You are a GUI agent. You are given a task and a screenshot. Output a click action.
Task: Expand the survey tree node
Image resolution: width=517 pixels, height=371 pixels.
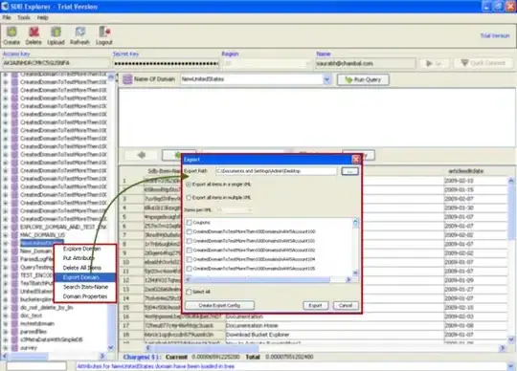pos(6,348)
